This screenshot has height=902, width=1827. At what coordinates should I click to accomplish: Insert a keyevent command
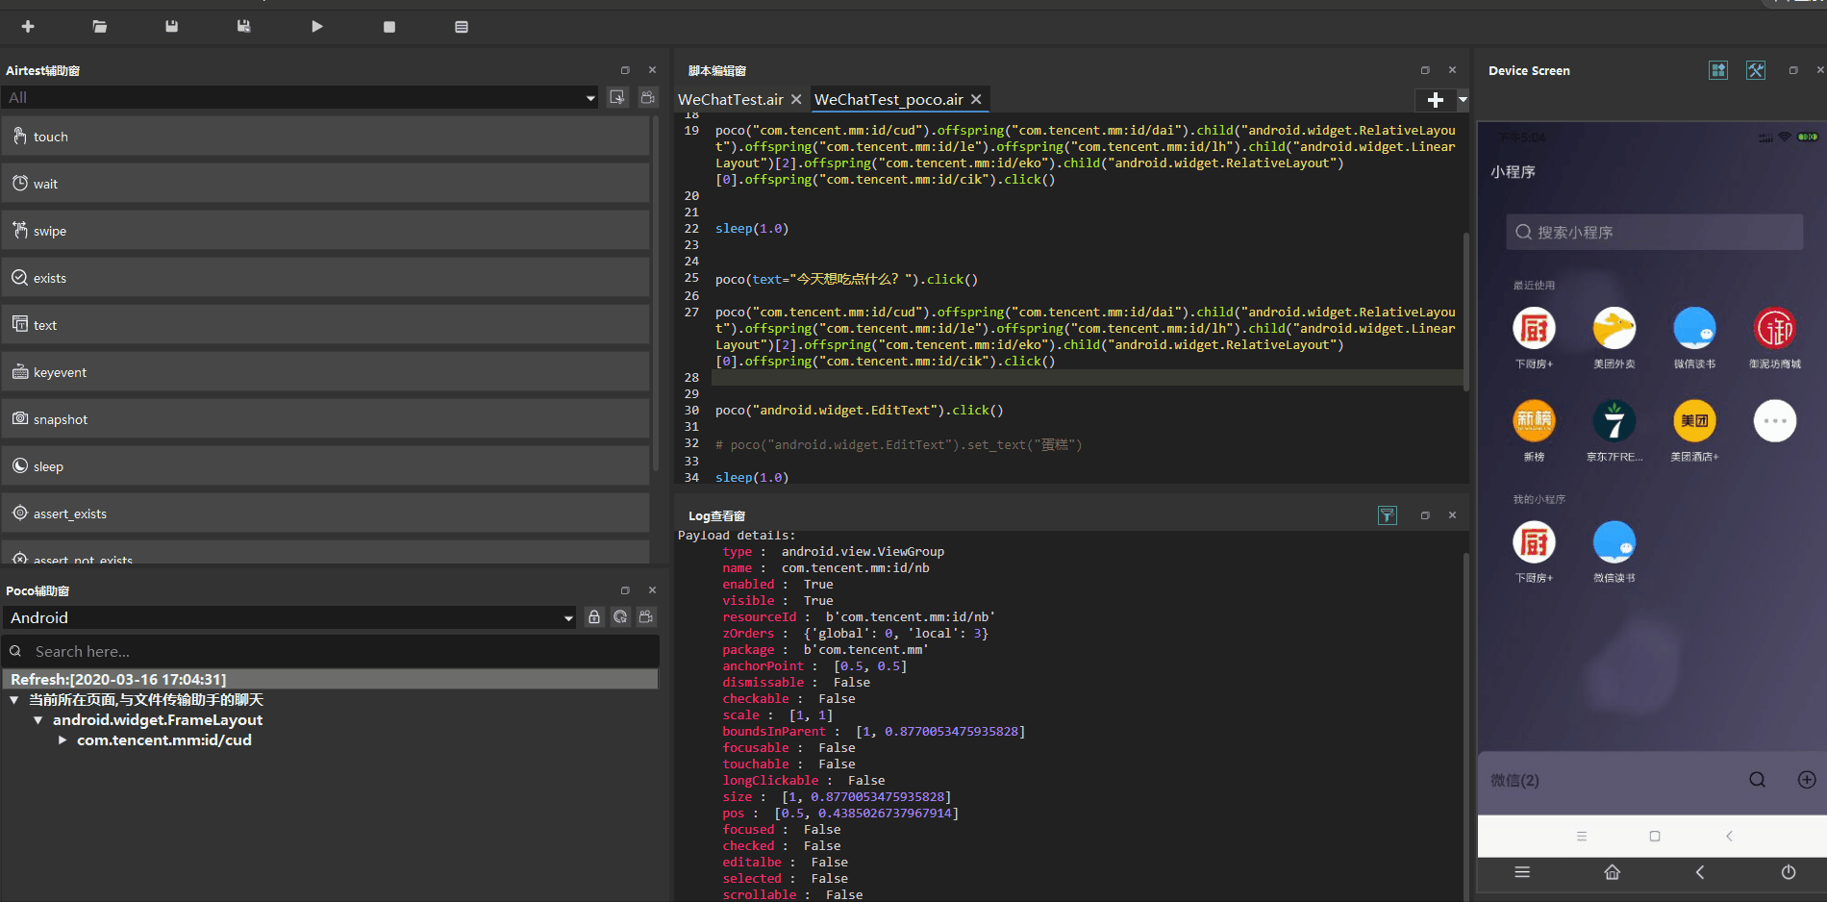coord(325,372)
